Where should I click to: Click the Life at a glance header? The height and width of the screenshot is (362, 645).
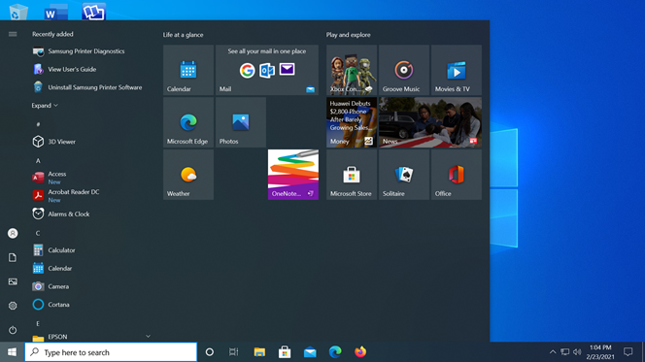point(183,35)
